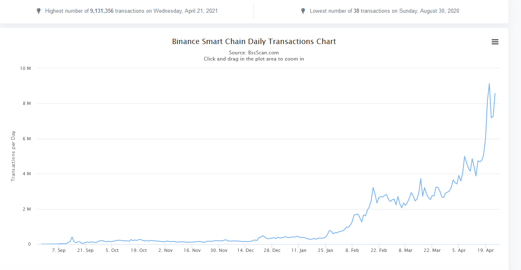Screen dimensions: 521x270
Task: Click the 22. Feb x-axis label
Action: coord(379,250)
